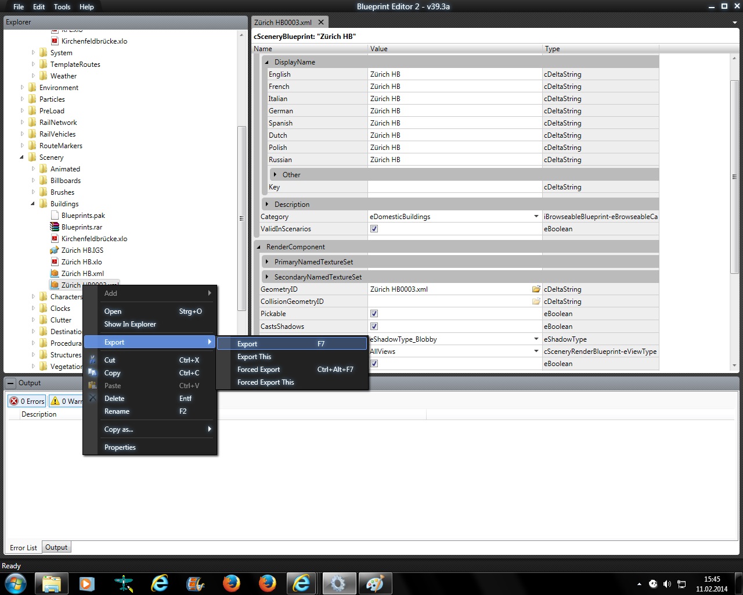
Task: Click the browse icon for CollisionGeometryID
Action: 536,302
